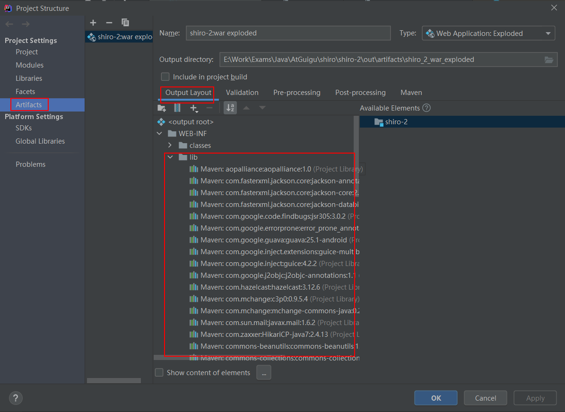Select Maven HikariCP-java7:2.4.13 row
The height and width of the screenshot is (412, 565).
pos(274,334)
